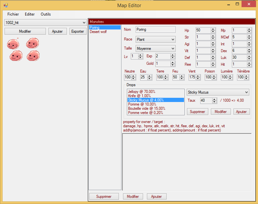
Task: Increase the Int value with its up arrow
Action: point(249,43)
